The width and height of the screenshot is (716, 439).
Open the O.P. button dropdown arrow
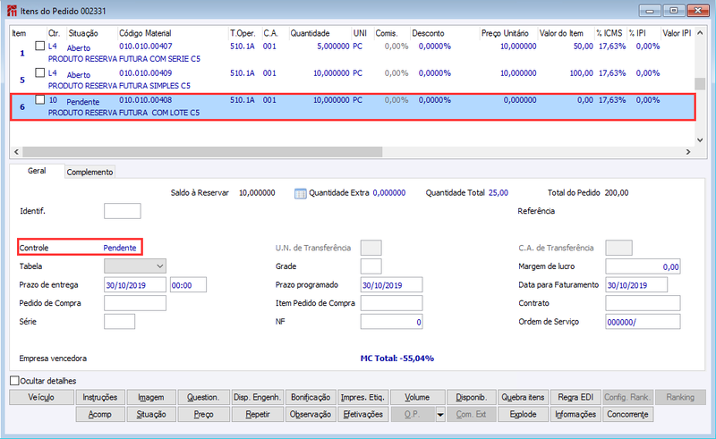[440, 415]
